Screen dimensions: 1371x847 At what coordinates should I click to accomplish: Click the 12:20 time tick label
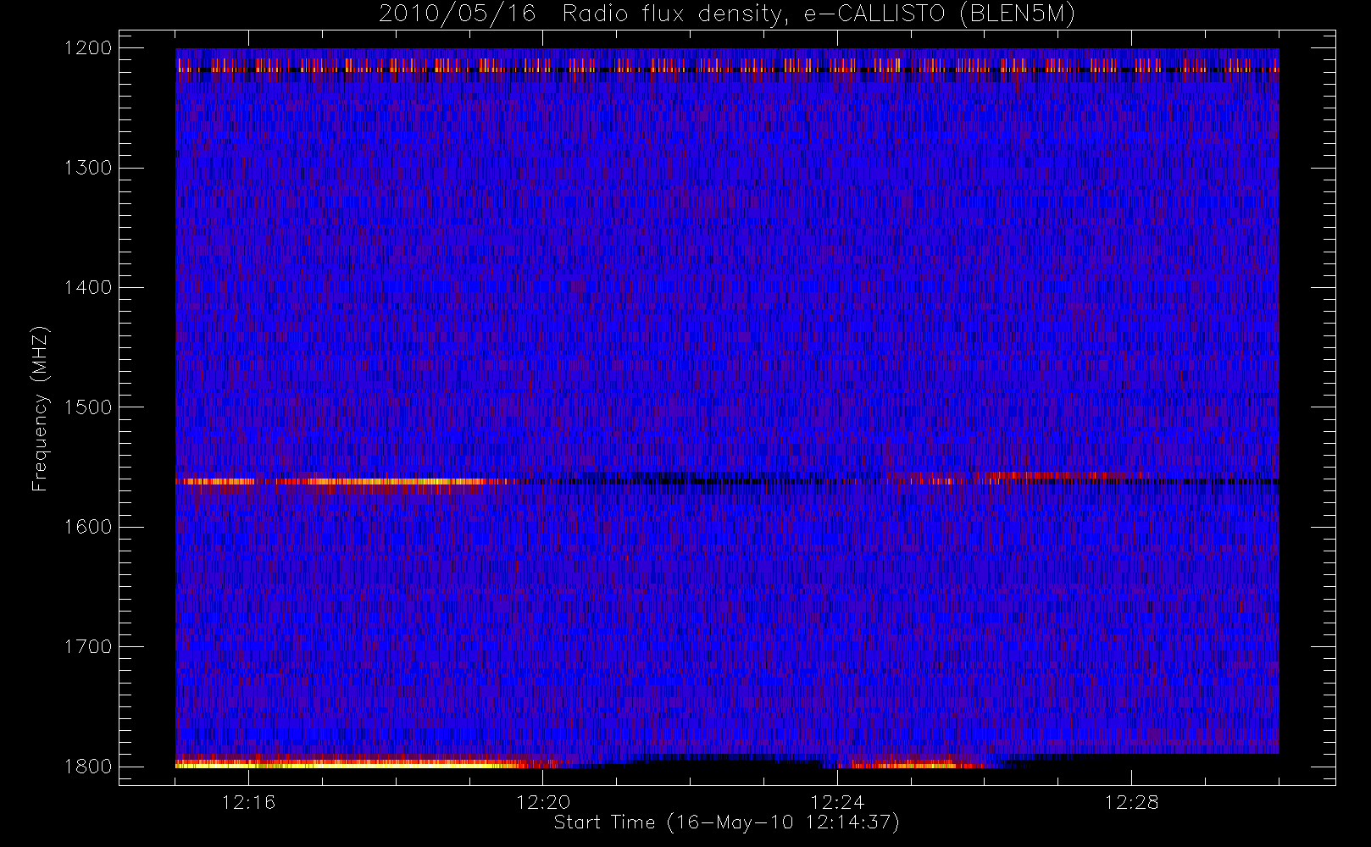tap(542, 802)
